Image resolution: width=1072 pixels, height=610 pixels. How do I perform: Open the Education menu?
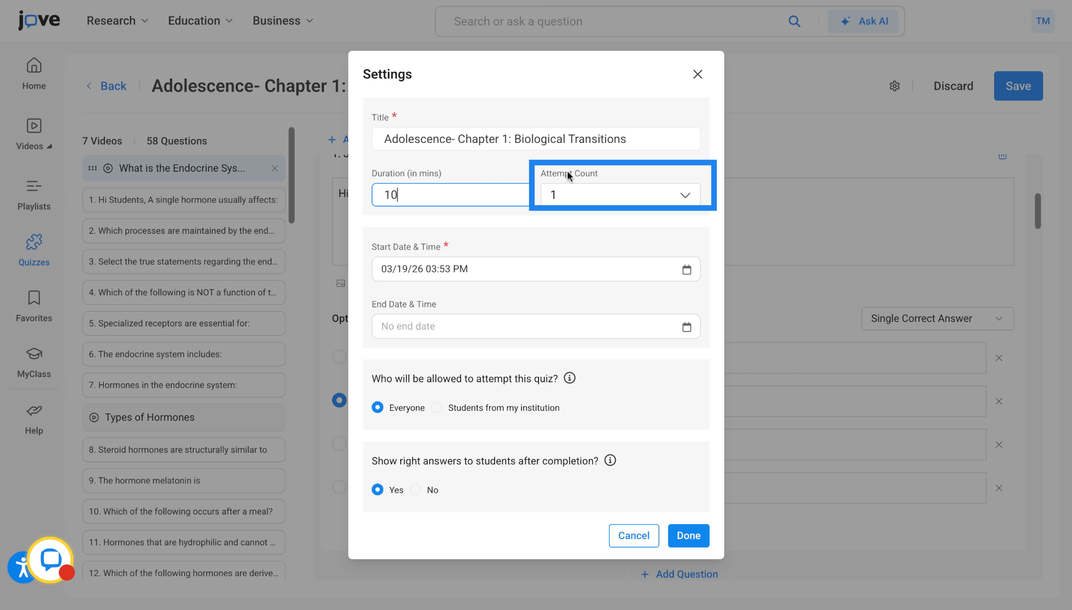click(x=200, y=21)
